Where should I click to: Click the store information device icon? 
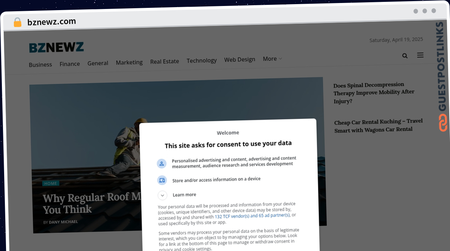coord(162,180)
